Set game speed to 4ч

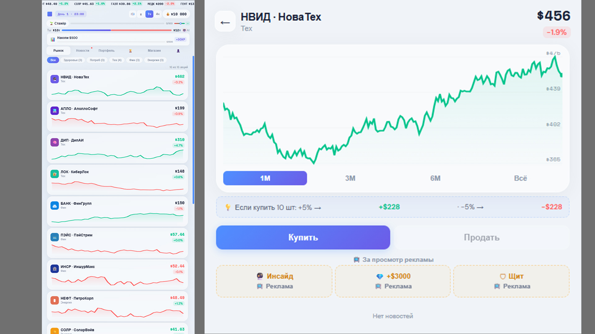(158, 14)
